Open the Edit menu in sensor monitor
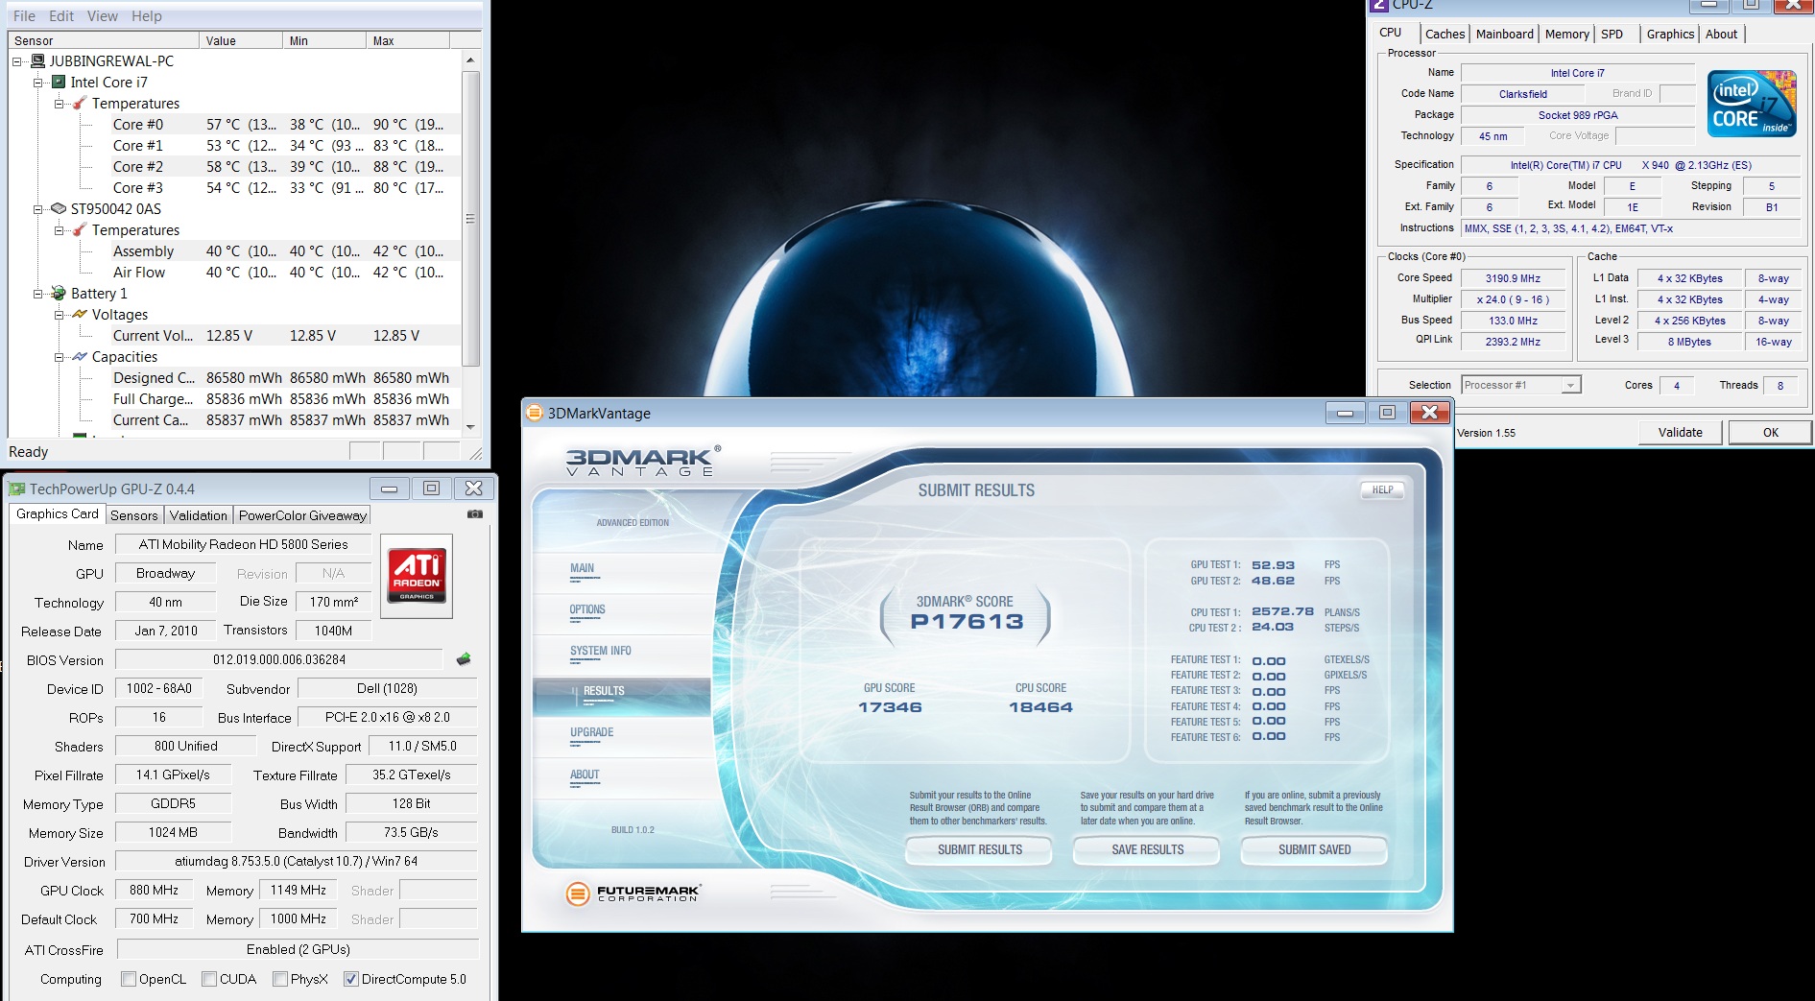This screenshot has width=1815, height=1001. coord(61,16)
